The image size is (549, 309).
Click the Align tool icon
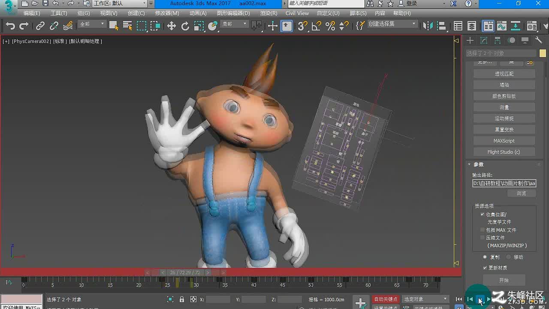pos(442,26)
